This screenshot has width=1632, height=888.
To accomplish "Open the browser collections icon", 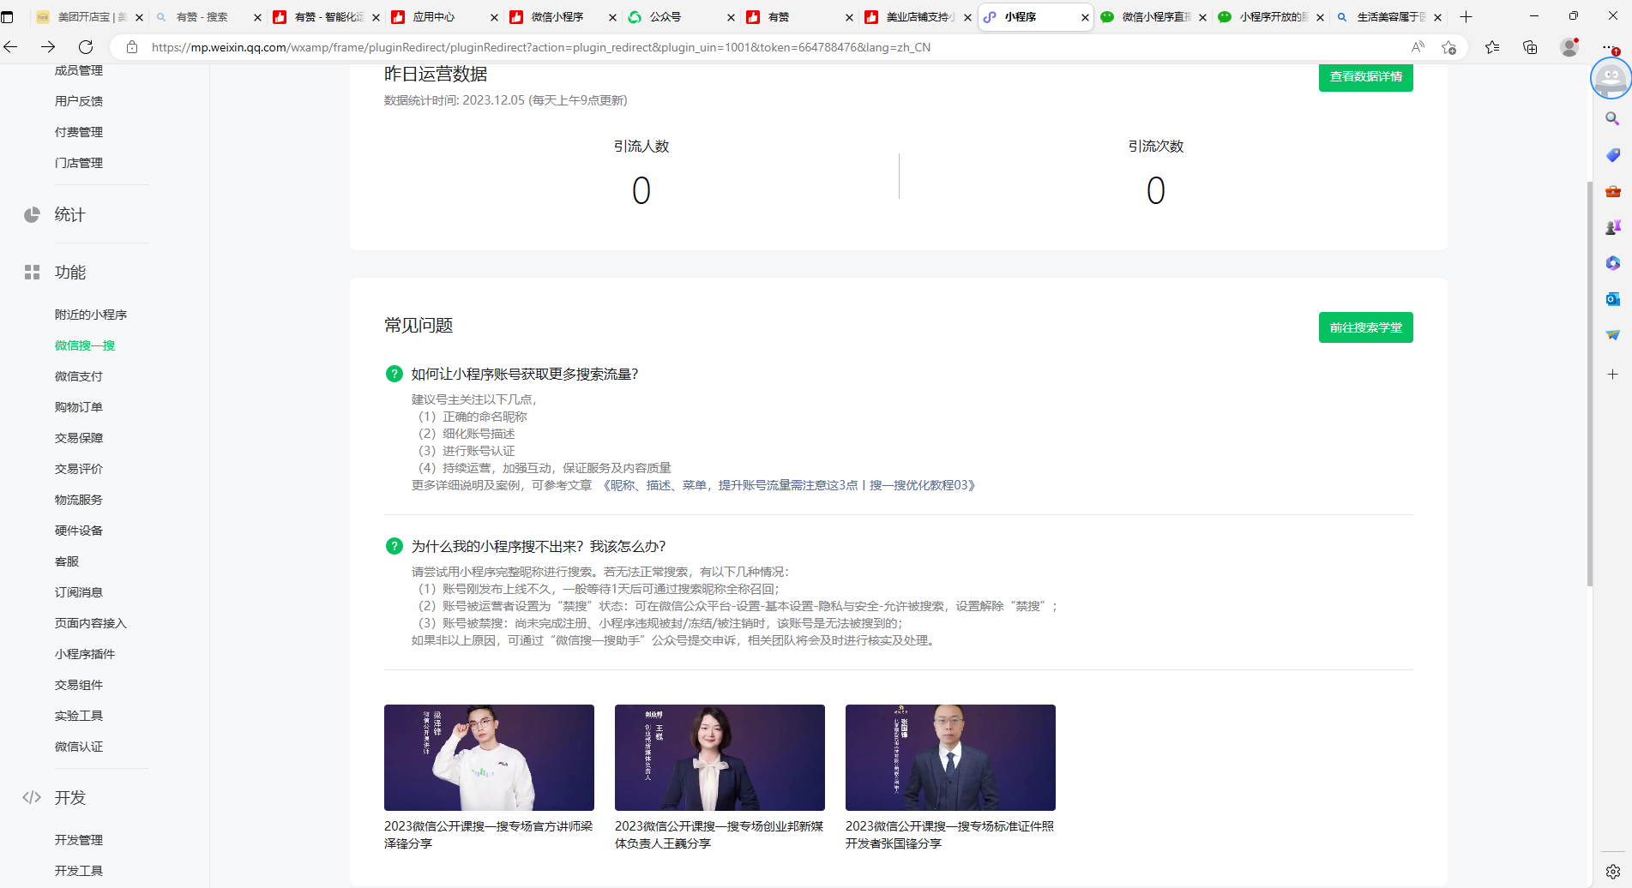I will 1530,47.
